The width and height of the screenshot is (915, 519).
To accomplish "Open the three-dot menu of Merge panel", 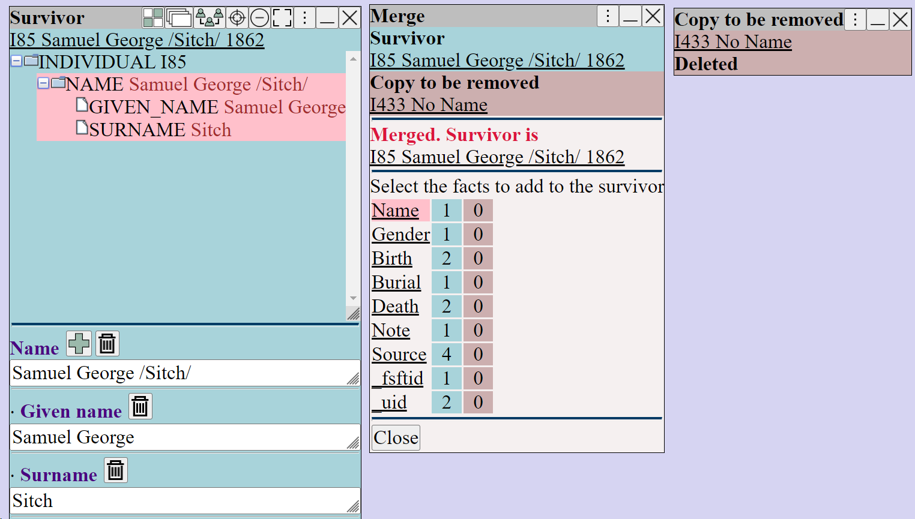I will [608, 16].
